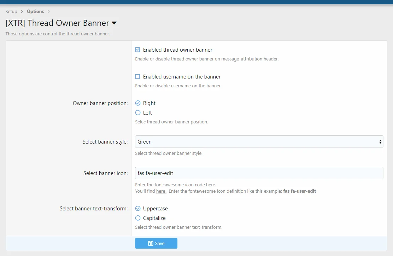Screen dimensions: 393x256
Task: Click the caret arrow beside the page title
Action: 114,23
